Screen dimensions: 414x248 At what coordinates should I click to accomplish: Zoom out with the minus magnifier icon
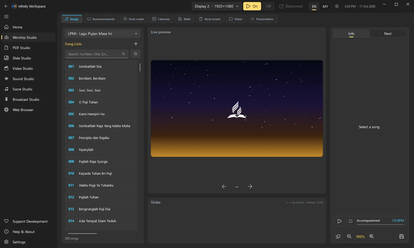349,236
